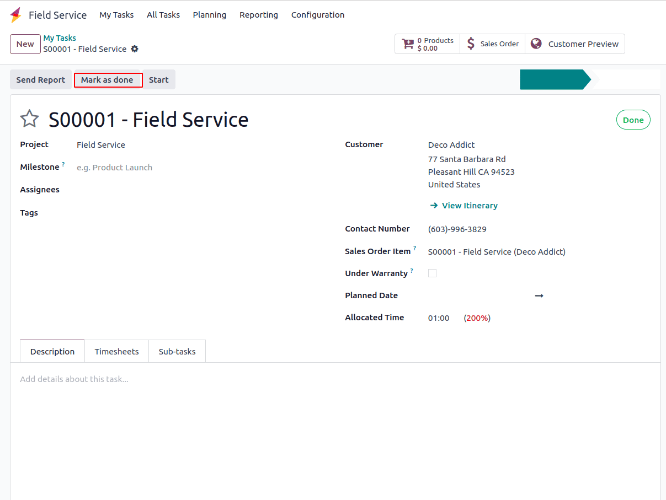This screenshot has height=500, width=666.
Task: Toggle the star priority on the task title
Action: [x=29, y=119]
